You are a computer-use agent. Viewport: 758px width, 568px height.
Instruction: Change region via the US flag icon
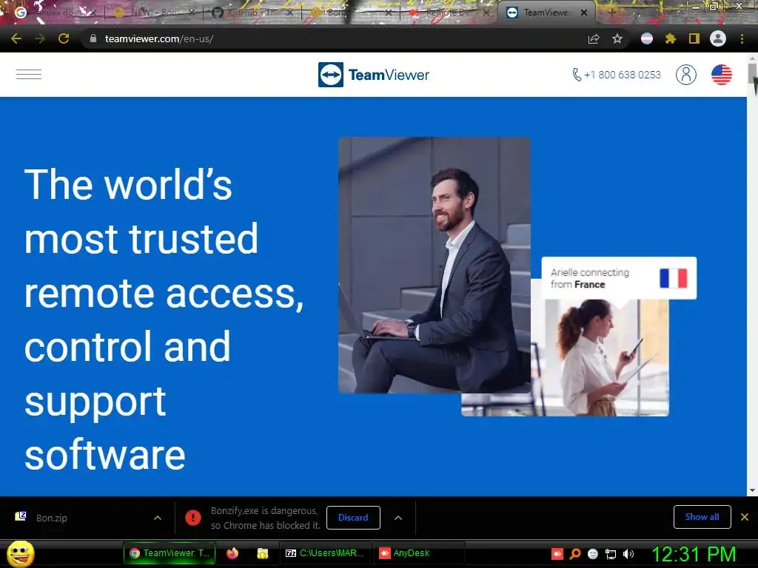coord(721,75)
